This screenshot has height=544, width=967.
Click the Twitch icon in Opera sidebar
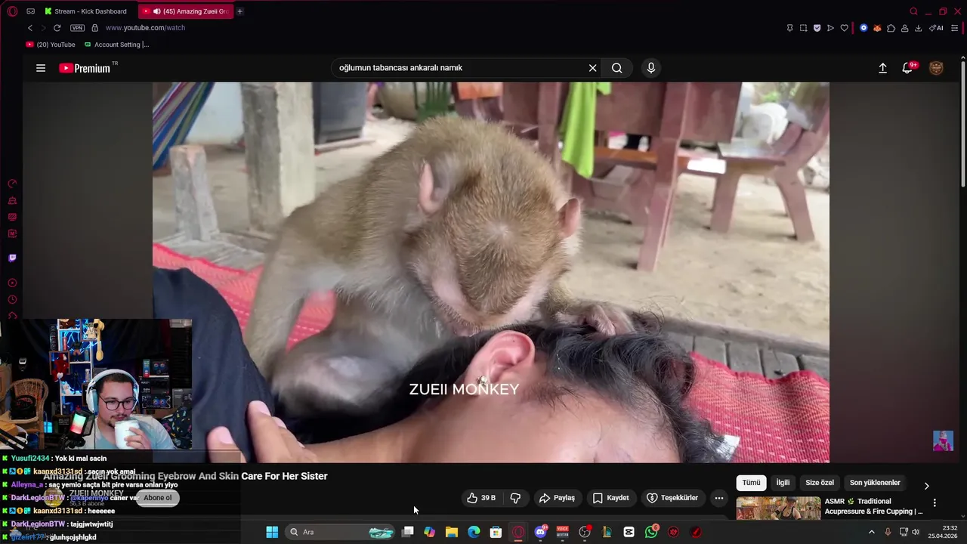click(12, 258)
